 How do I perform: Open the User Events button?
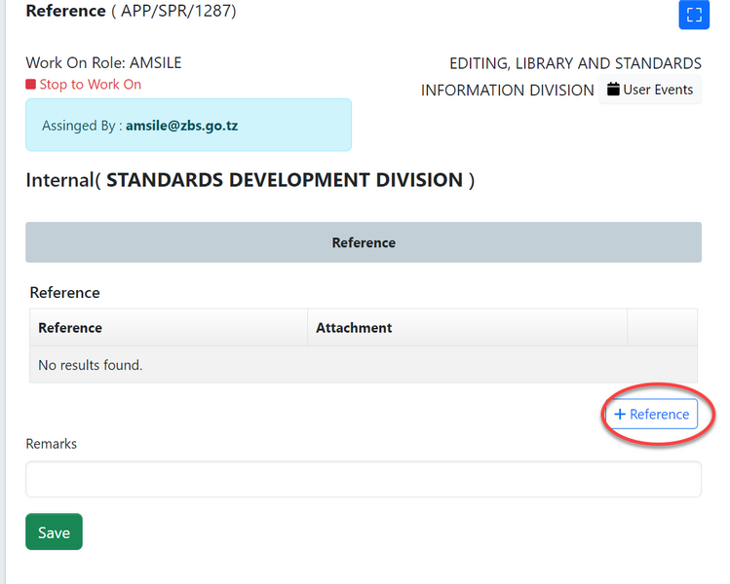(x=649, y=90)
